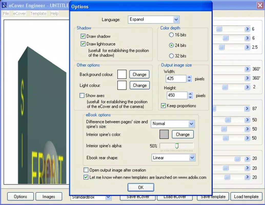Click OK to confirm the options
Viewport: 265px width, 205px height.
[x=141, y=187]
